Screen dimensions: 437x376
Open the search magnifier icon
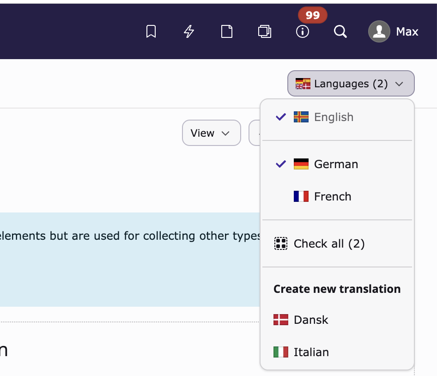pyautogui.click(x=340, y=31)
